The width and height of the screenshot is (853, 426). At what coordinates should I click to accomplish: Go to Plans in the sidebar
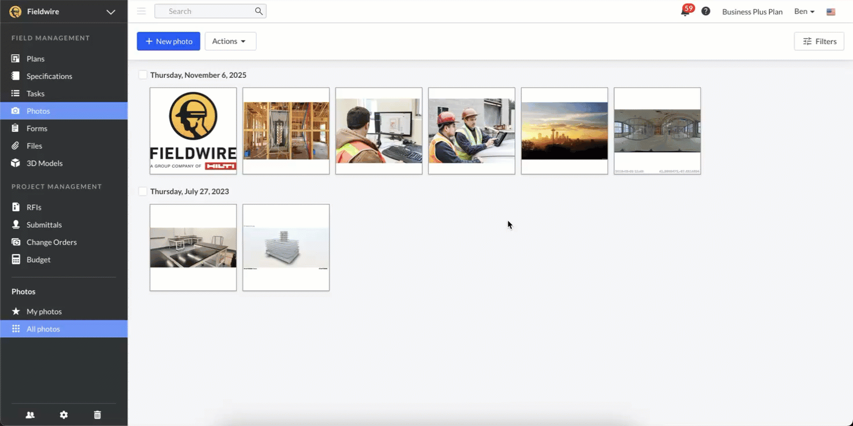[35, 59]
